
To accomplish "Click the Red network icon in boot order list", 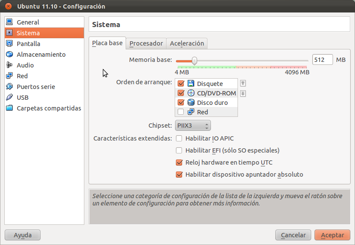I will tap(191, 112).
